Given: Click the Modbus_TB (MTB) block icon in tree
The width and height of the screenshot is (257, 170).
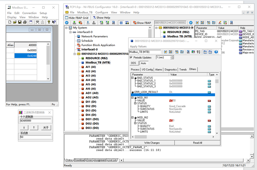Looking at the screenshot, I should coord(83,63).
